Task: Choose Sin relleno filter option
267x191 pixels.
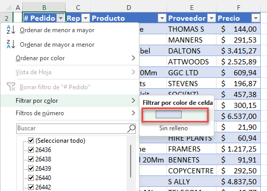Action: pyautogui.click(x=173, y=128)
